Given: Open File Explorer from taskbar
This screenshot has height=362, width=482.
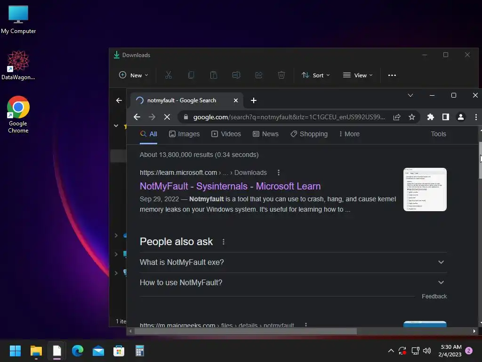Looking at the screenshot, I should (36, 351).
